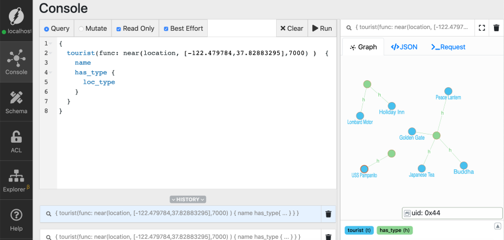Open the ACL lock icon

click(x=17, y=140)
